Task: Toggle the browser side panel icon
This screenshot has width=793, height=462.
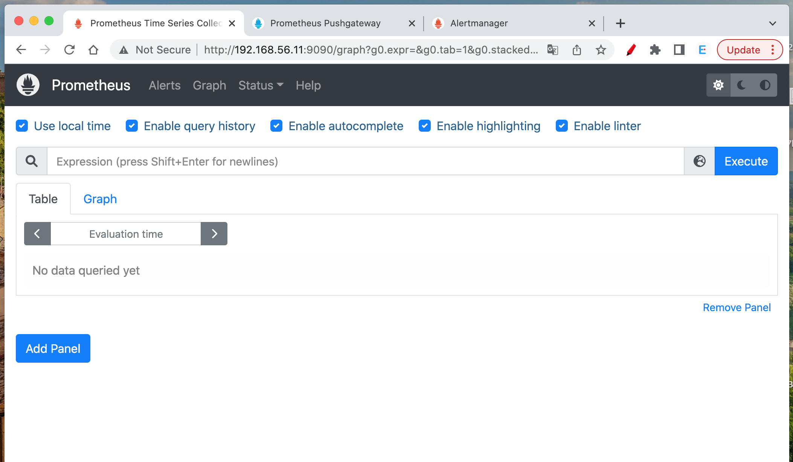Action: tap(679, 50)
